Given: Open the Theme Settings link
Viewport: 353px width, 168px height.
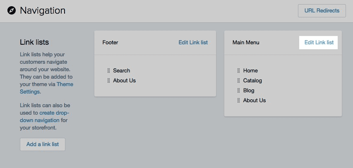Looking at the screenshot, I should point(46,88).
